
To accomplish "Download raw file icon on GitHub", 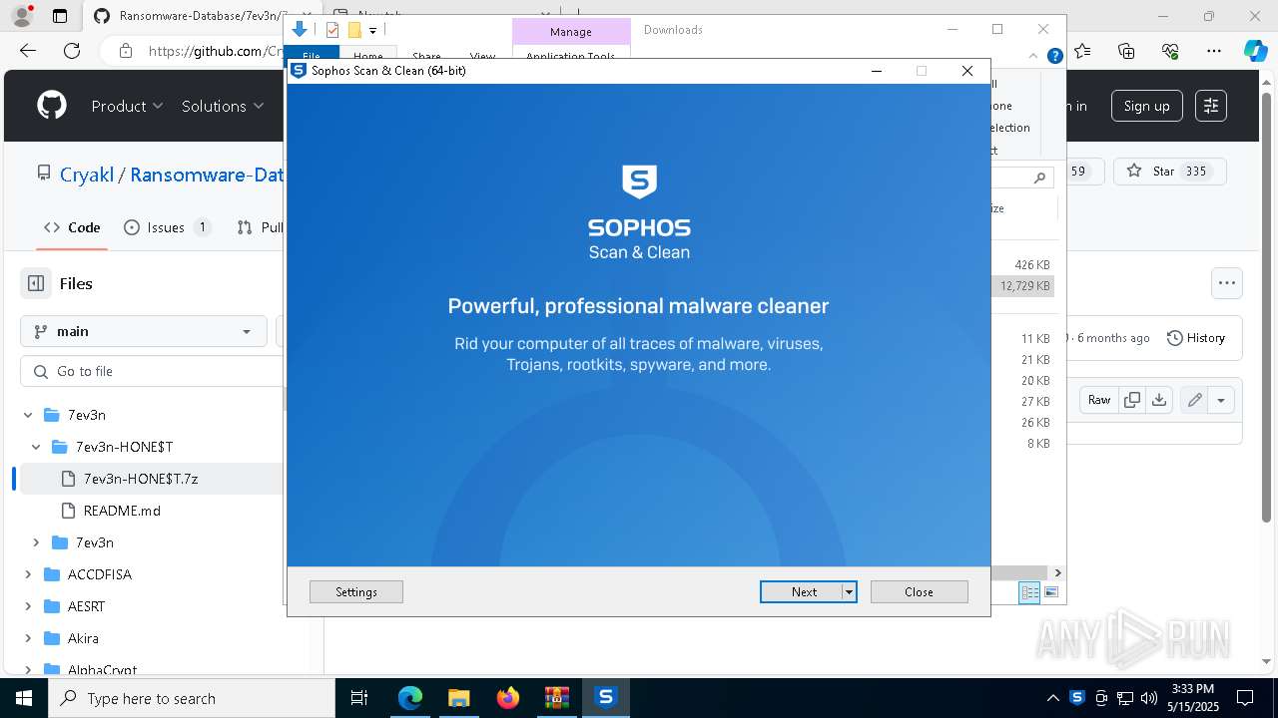I will [x=1158, y=400].
